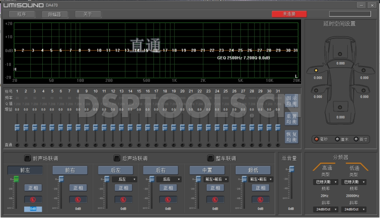
Task: Mute the 后左 channel
Action: point(123,200)
